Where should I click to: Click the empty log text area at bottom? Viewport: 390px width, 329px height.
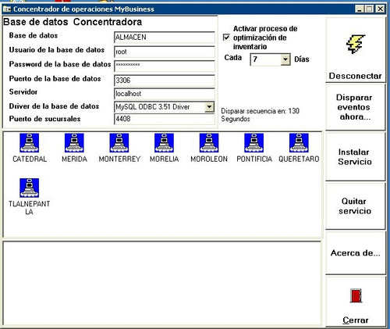click(162, 283)
